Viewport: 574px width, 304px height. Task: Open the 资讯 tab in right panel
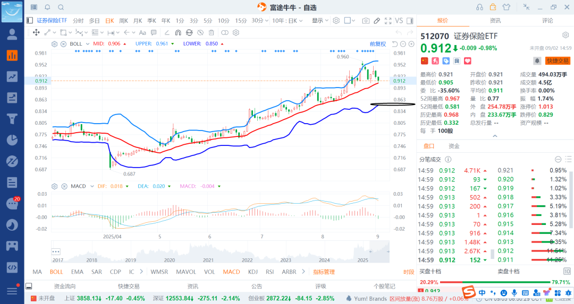click(x=495, y=21)
